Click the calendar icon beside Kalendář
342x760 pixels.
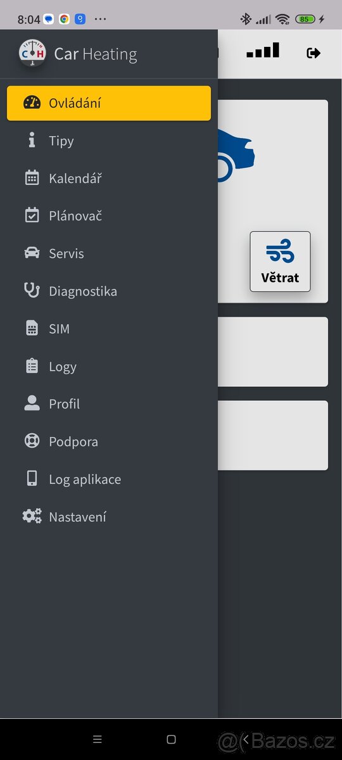pos(32,178)
